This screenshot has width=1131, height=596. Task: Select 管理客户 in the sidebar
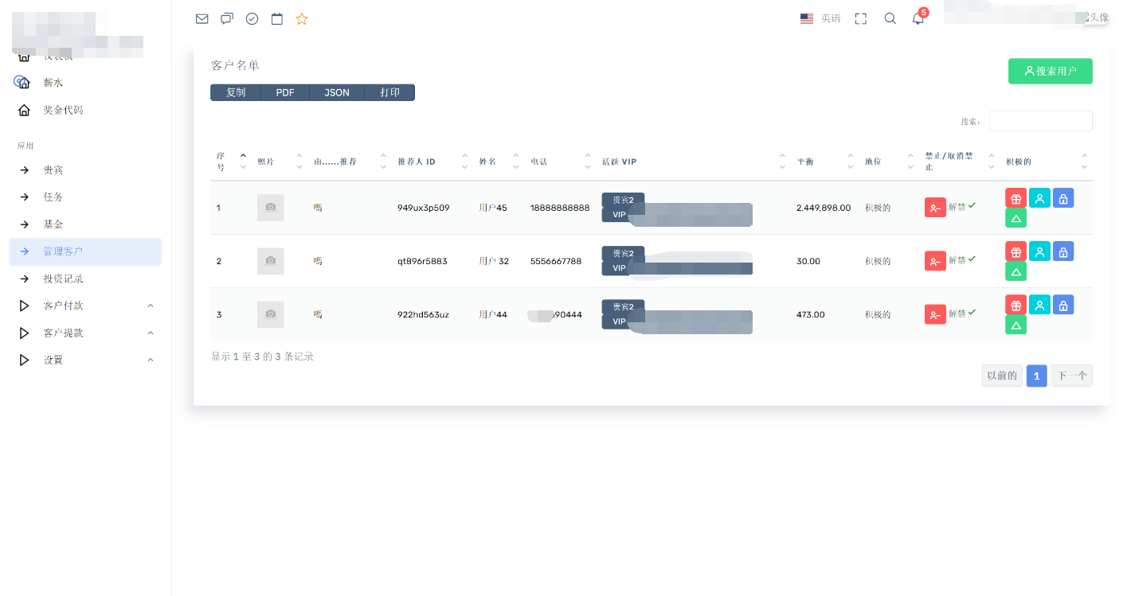[x=86, y=251]
